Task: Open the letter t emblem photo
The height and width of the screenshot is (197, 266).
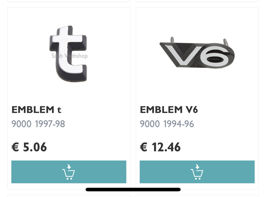Action: (x=68, y=54)
